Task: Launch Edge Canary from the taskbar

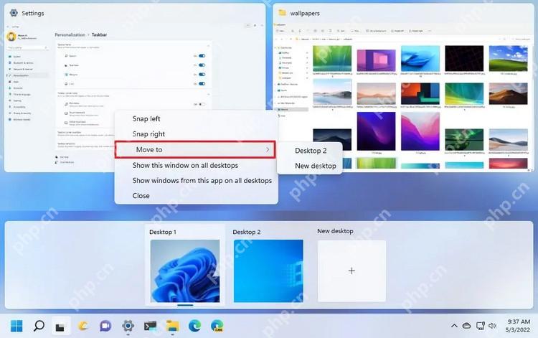Action: tap(217, 326)
